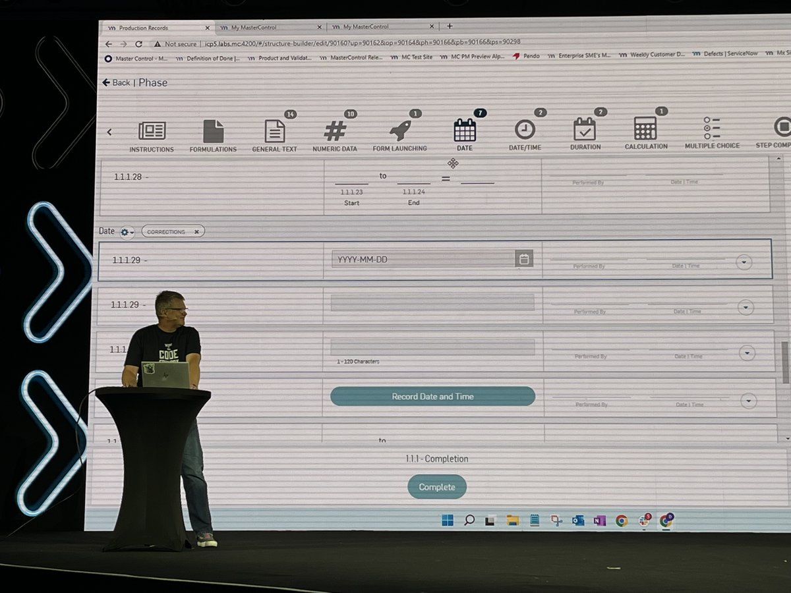Open Pendo bookmark
Screen dimensions: 791x593
[x=526, y=56]
